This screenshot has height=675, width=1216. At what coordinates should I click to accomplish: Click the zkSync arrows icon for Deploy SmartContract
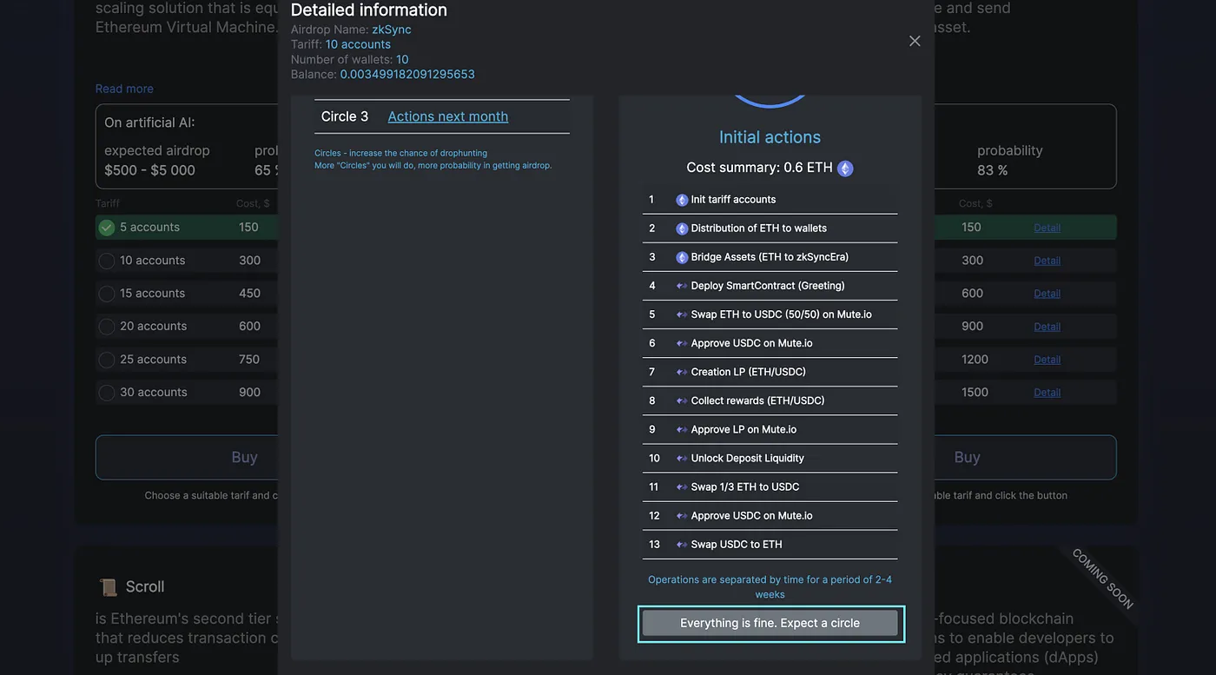[682, 286]
